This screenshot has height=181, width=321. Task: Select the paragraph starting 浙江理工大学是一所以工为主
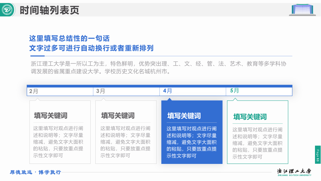158,67
